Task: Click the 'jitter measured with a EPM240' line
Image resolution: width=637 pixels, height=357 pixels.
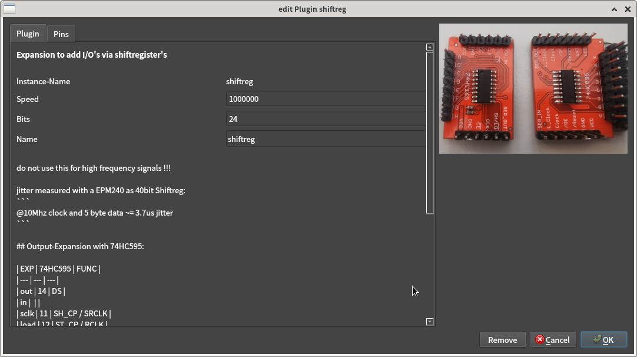Action: click(101, 190)
